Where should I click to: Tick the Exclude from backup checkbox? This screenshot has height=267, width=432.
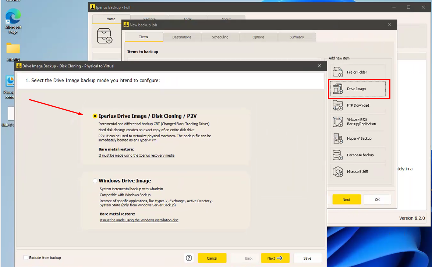pos(26,258)
